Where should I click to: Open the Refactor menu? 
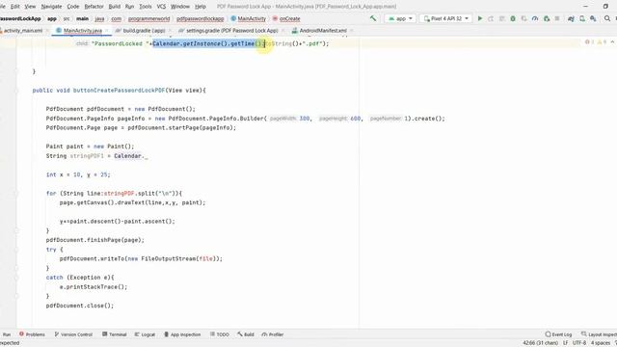[x=94, y=7]
